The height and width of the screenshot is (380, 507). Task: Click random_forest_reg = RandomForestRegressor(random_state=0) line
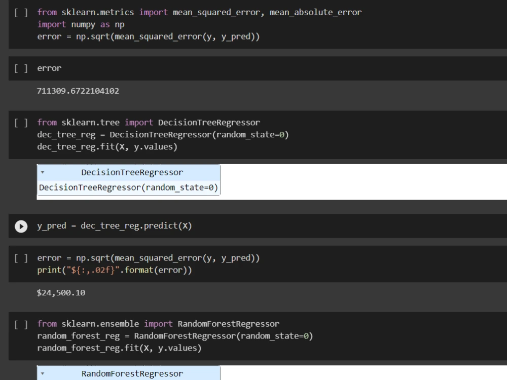tap(175, 336)
